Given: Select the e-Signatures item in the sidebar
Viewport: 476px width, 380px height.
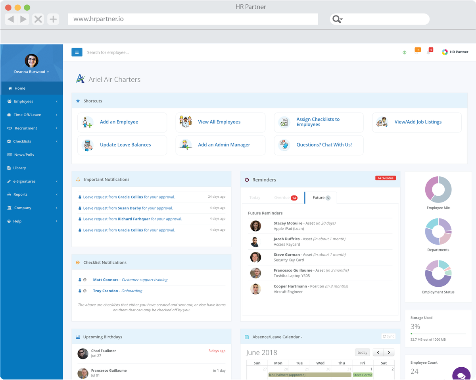Looking at the screenshot, I should (x=24, y=181).
